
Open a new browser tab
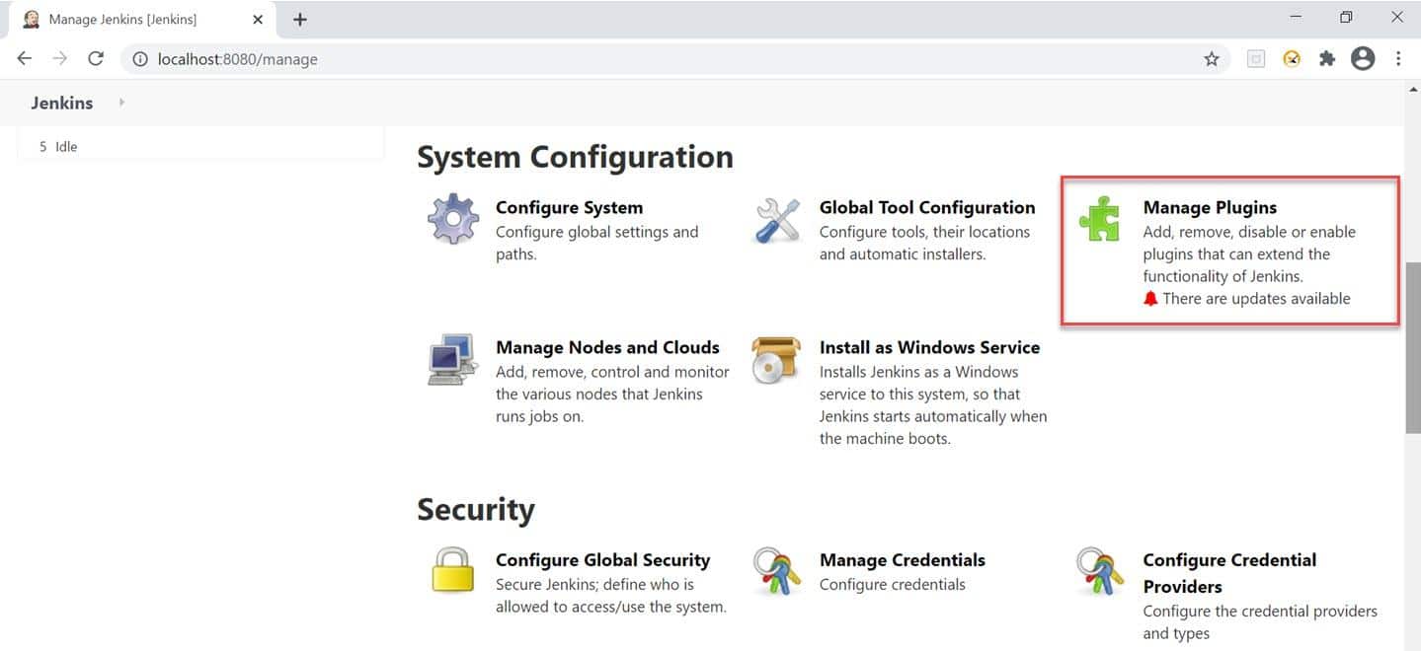(x=300, y=20)
